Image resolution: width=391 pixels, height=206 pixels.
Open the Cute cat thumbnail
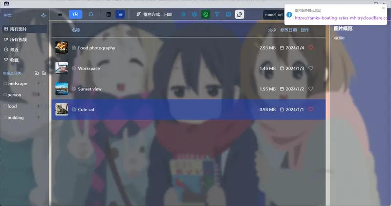coord(62,110)
